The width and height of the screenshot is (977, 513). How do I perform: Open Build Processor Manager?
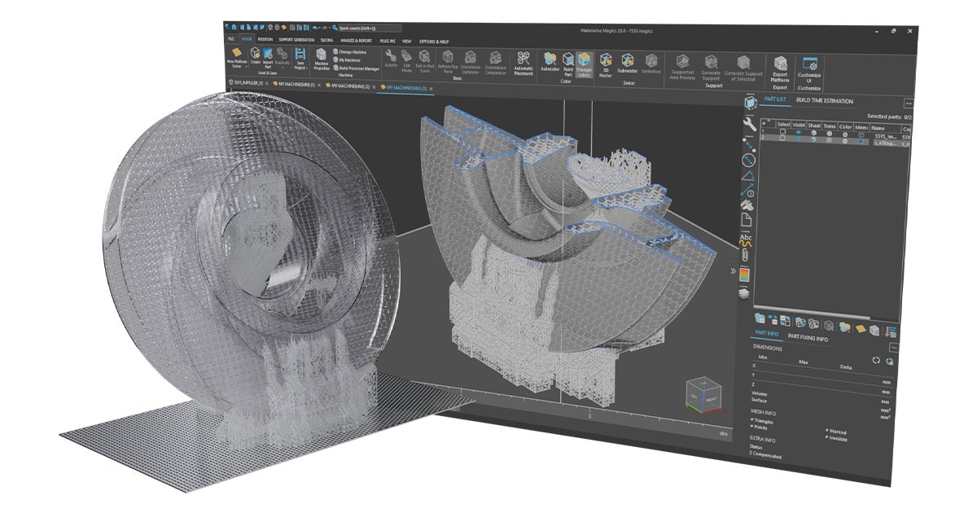tap(356, 68)
